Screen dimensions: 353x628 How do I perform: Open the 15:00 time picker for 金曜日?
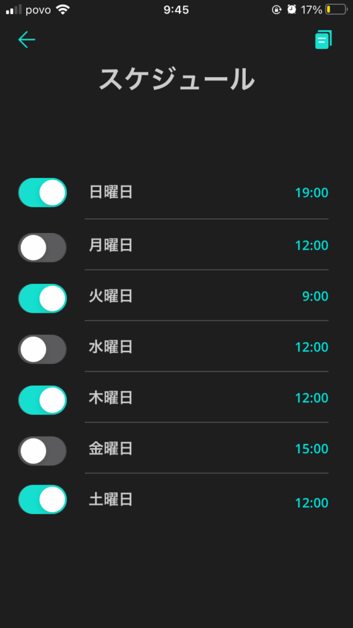(312, 449)
